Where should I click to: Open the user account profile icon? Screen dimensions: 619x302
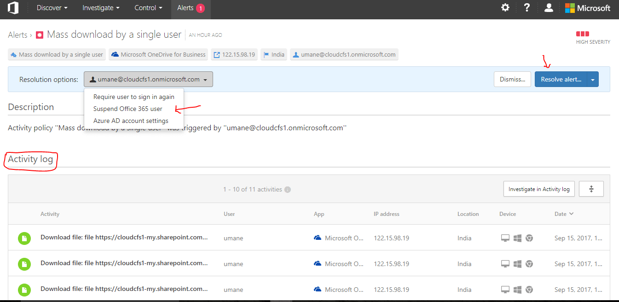click(x=549, y=8)
